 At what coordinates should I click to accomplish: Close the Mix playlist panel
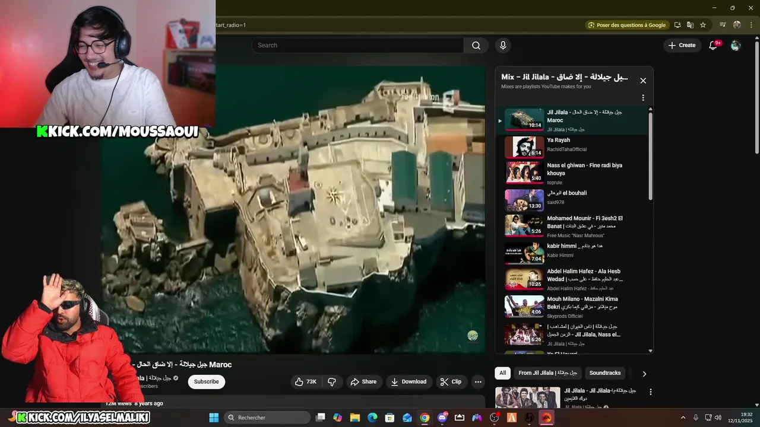click(x=643, y=81)
